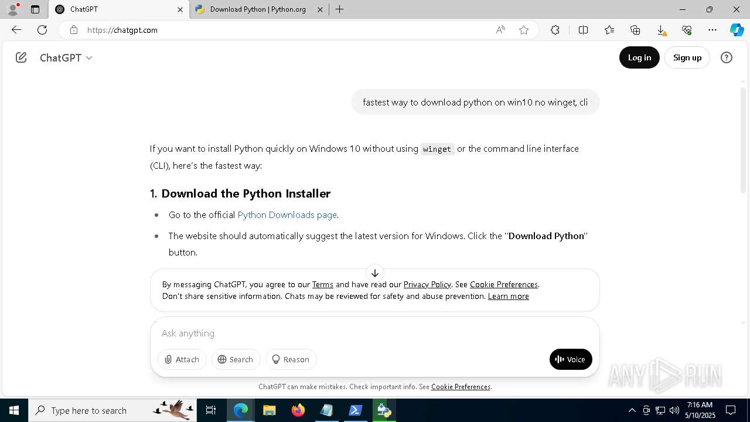Image resolution: width=750 pixels, height=422 pixels.
Task: Click the page vertical scrollbar
Action: pyautogui.click(x=744, y=141)
